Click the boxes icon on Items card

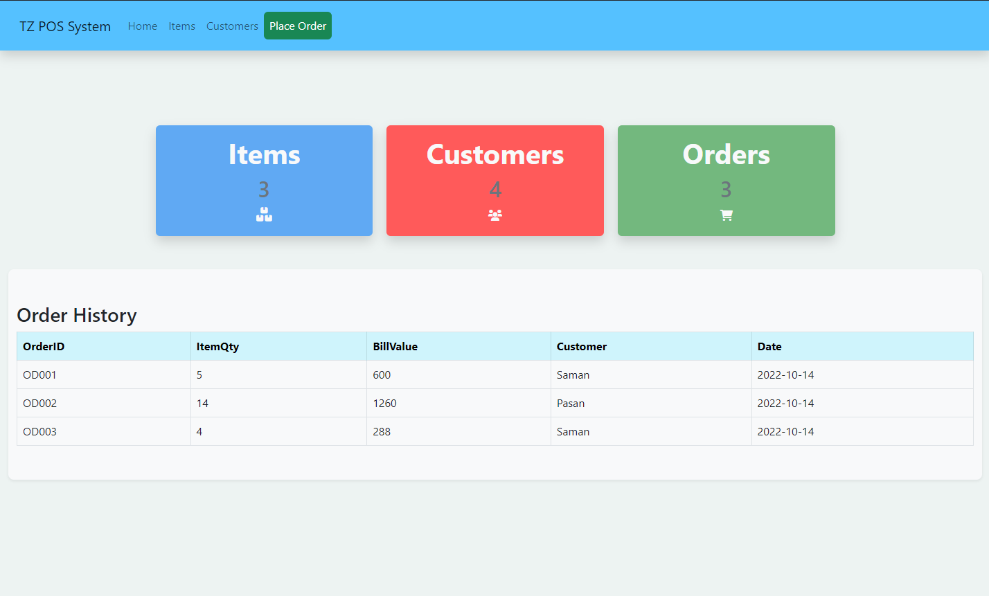point(264,215)
